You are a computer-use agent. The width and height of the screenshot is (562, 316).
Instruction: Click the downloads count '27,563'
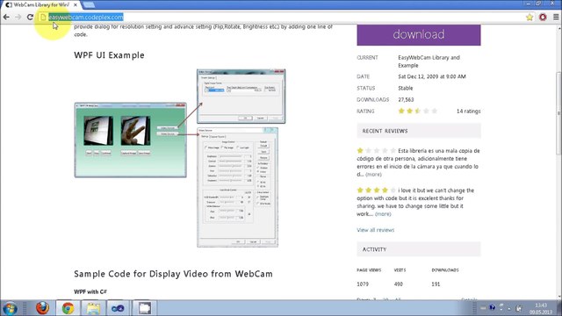[x=406, y=99]
